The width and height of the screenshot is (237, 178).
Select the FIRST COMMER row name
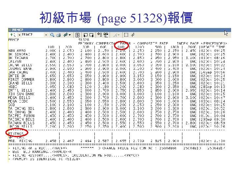tap(21, 79)
